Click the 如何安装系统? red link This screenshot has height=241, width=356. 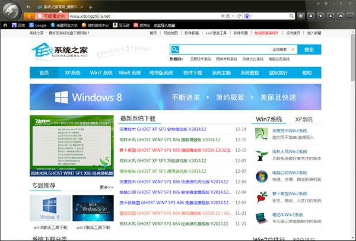[266, 33]
